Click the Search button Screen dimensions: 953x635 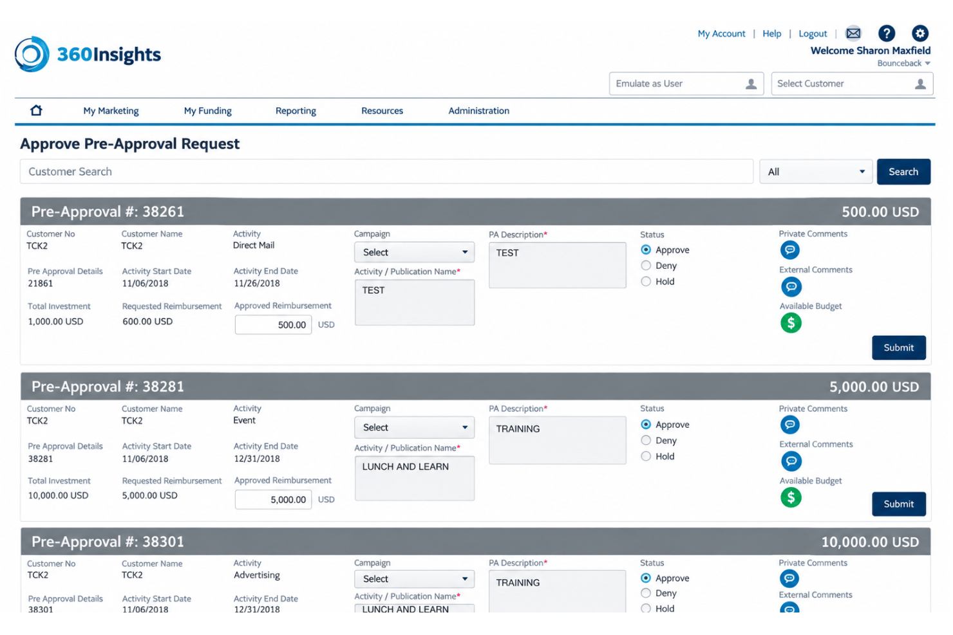903,172
